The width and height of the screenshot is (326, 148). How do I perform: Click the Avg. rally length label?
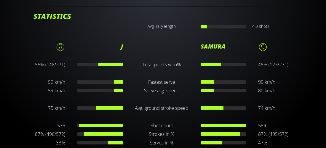(x=162, y=26)
